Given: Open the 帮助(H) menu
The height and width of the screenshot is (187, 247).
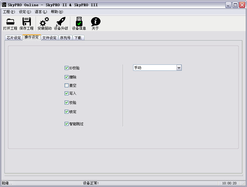Looking at the screenshot, I should point(57,12).
